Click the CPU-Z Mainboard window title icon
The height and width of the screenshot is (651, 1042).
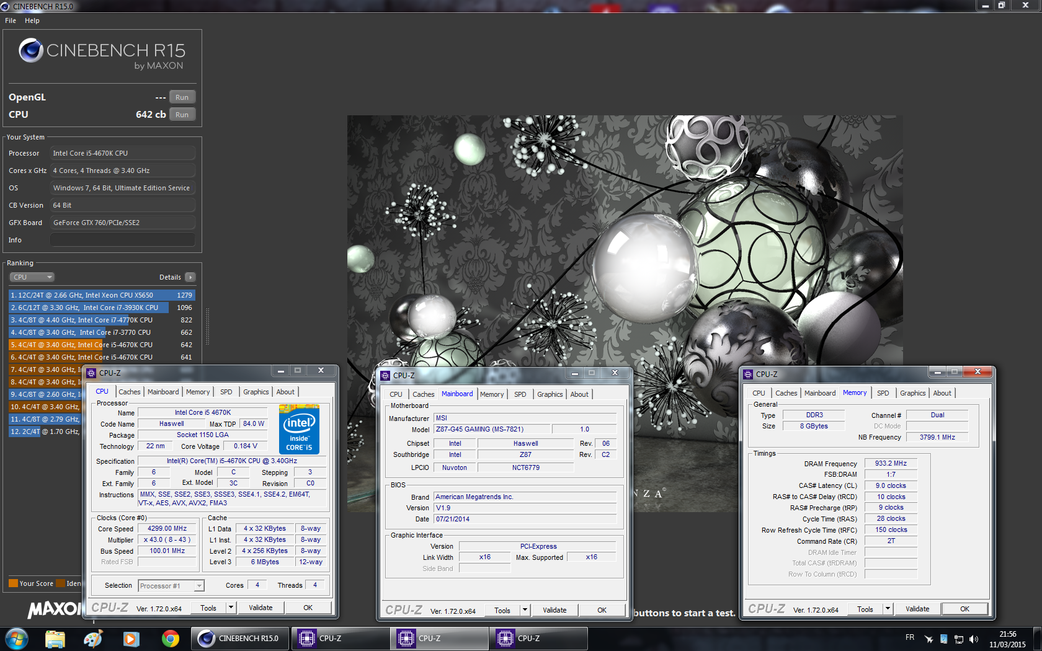pyautogui.click(x=385, y=375)
